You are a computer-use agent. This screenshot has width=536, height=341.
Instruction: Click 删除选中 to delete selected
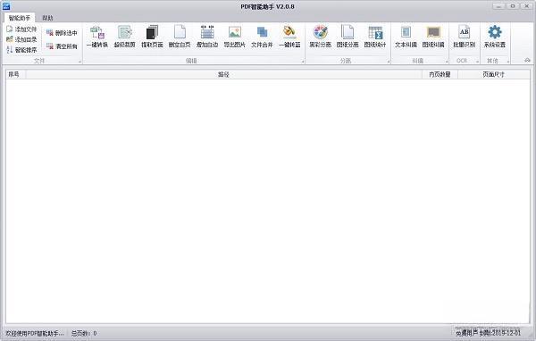tap(62, 33)
